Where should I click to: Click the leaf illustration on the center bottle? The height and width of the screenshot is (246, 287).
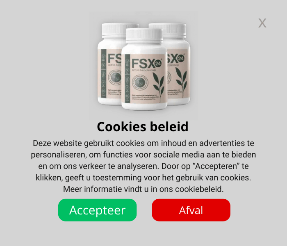coord(159,87)
